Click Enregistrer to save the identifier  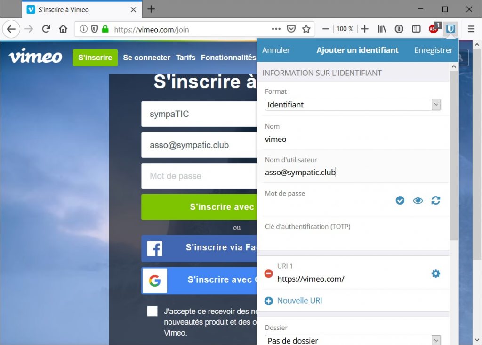pos(433,50)
